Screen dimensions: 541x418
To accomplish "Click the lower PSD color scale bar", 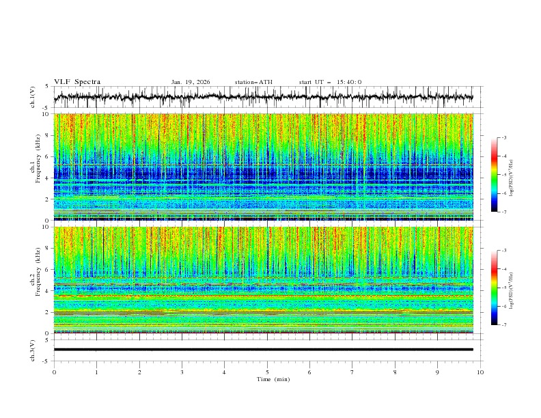I will (494, 288).
